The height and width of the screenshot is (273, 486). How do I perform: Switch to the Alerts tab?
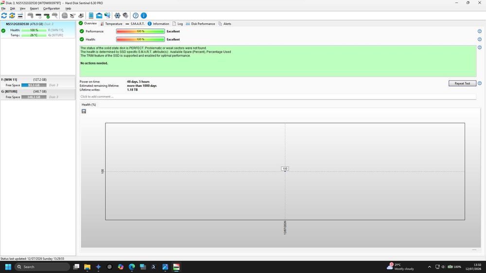coord(225,23)
